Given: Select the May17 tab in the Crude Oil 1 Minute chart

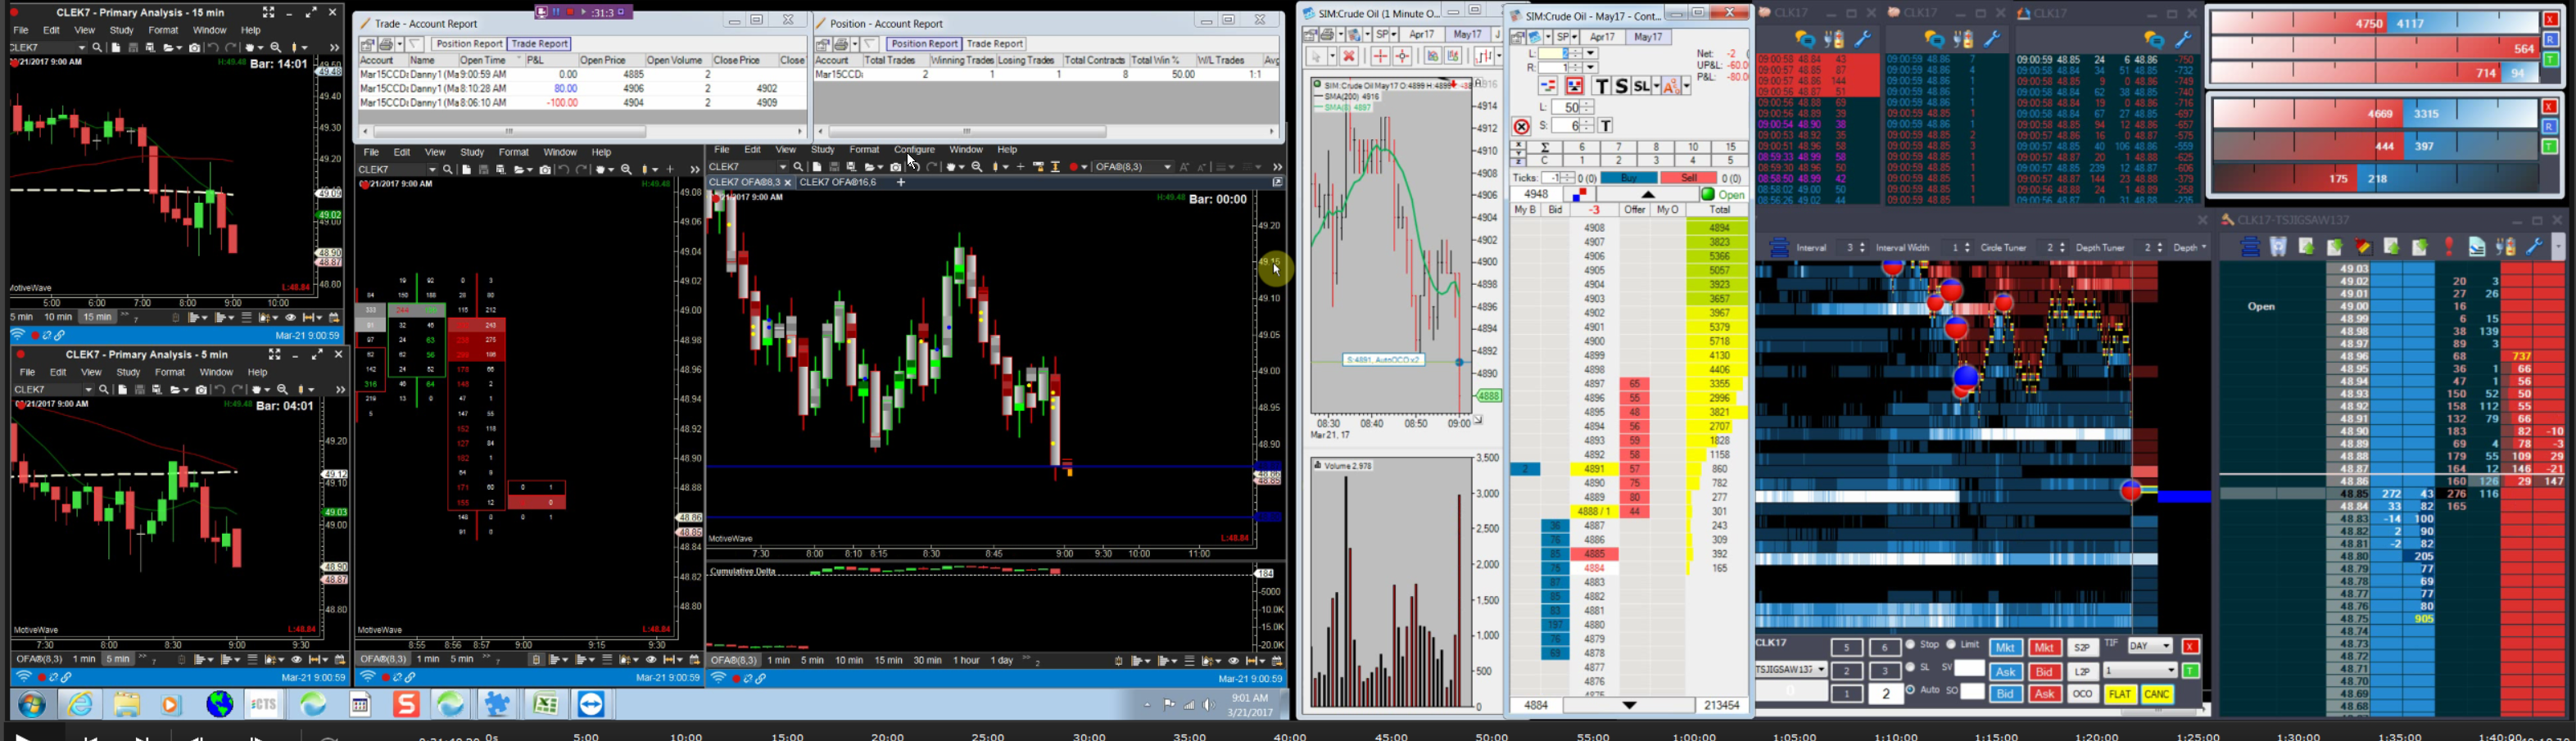Looking at the screenshot, I should (x=1468, y=35).
